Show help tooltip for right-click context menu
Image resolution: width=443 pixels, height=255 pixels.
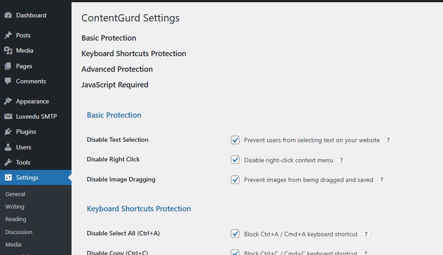pyautogui.click(x=341, y=160)
